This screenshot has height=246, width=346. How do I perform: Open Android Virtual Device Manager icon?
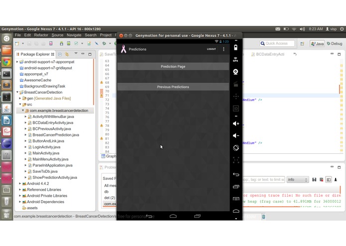coord(69,43)
